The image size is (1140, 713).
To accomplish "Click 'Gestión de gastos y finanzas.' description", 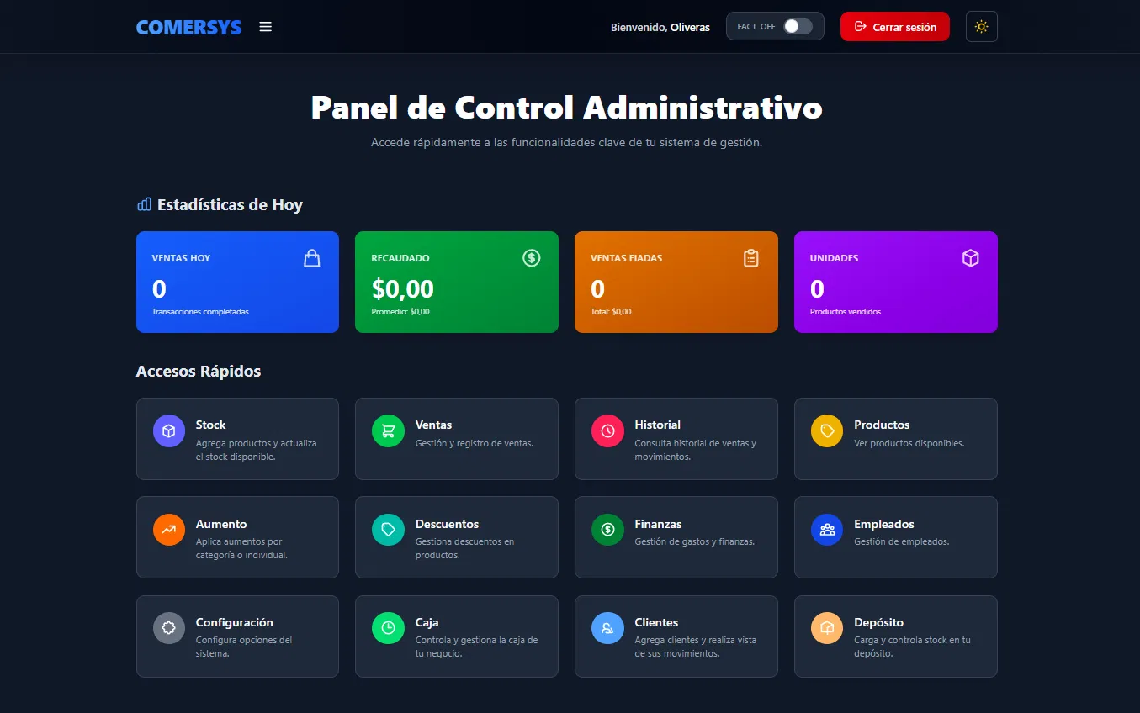I will (x=695, y=541).
